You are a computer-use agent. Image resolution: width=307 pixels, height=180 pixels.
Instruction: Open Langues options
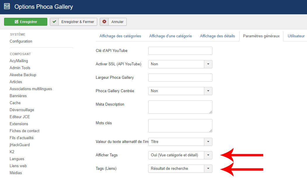17,159
